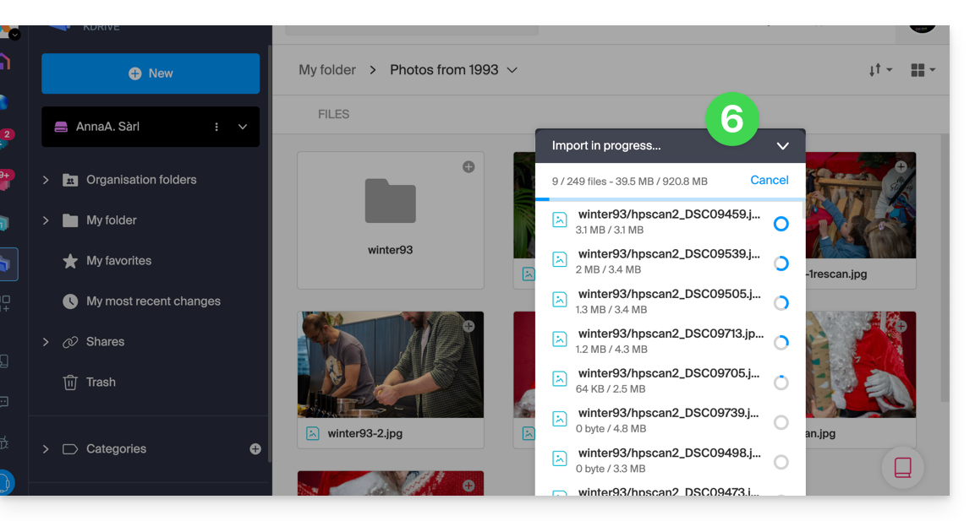Screen dimensions: 975x521
Task: Open My most recent changes
Action: pos(153,301)
